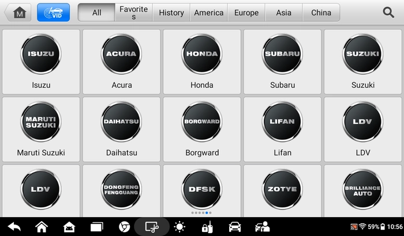
Task: Tap the screen cast status icon
Action: 354,227
